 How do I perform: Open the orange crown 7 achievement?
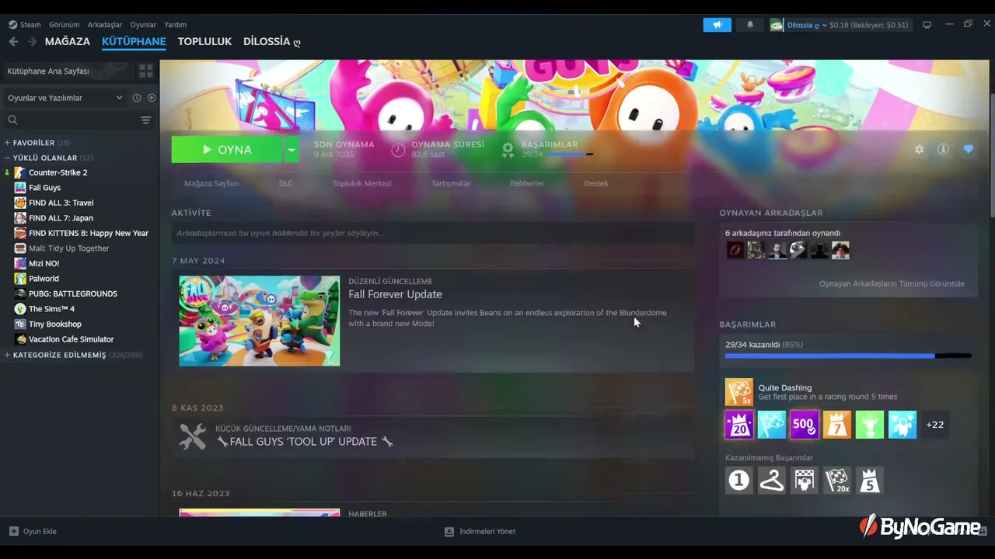pyautogui.click(x=837, y=425)
